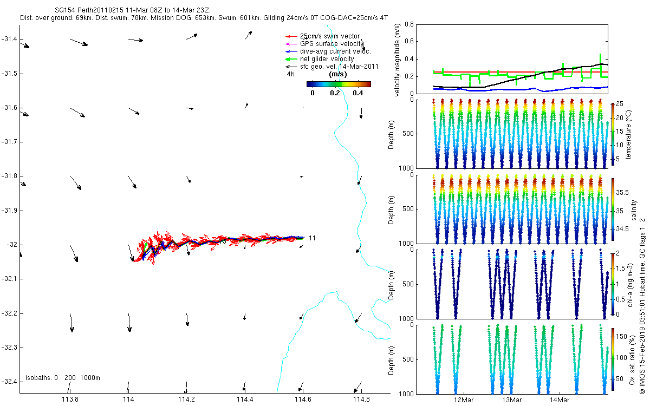Click the '0.6' tick on velocity magnitude axis

(x=409, y=41)
